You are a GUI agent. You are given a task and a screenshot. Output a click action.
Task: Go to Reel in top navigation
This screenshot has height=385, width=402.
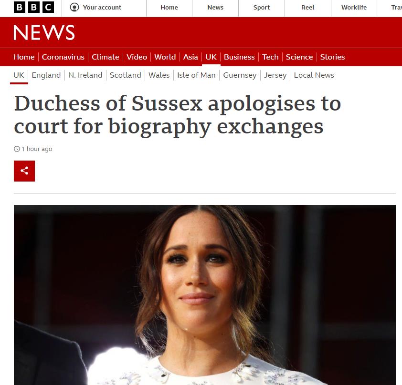(307, 8)
